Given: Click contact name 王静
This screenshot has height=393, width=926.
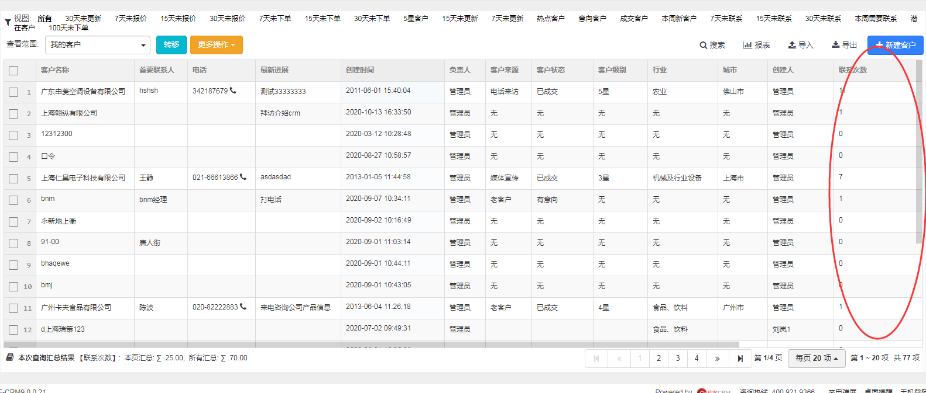Looking at the screenshot, I should (x=146, y=178).
